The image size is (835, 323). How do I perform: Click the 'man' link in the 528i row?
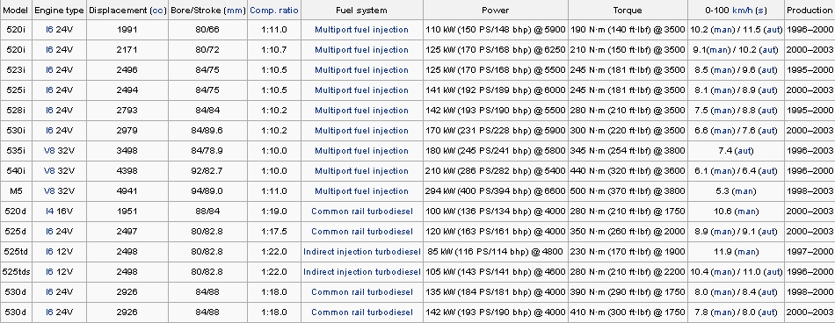[722, 111]
